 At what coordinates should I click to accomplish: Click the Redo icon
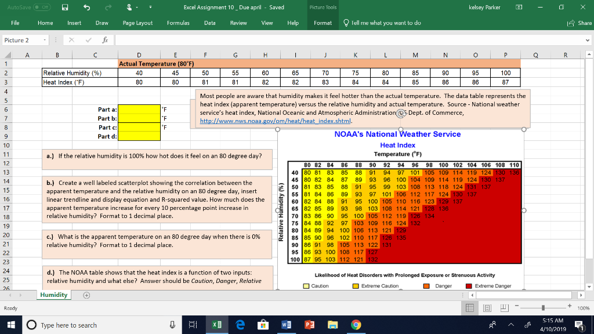point(107,7)
